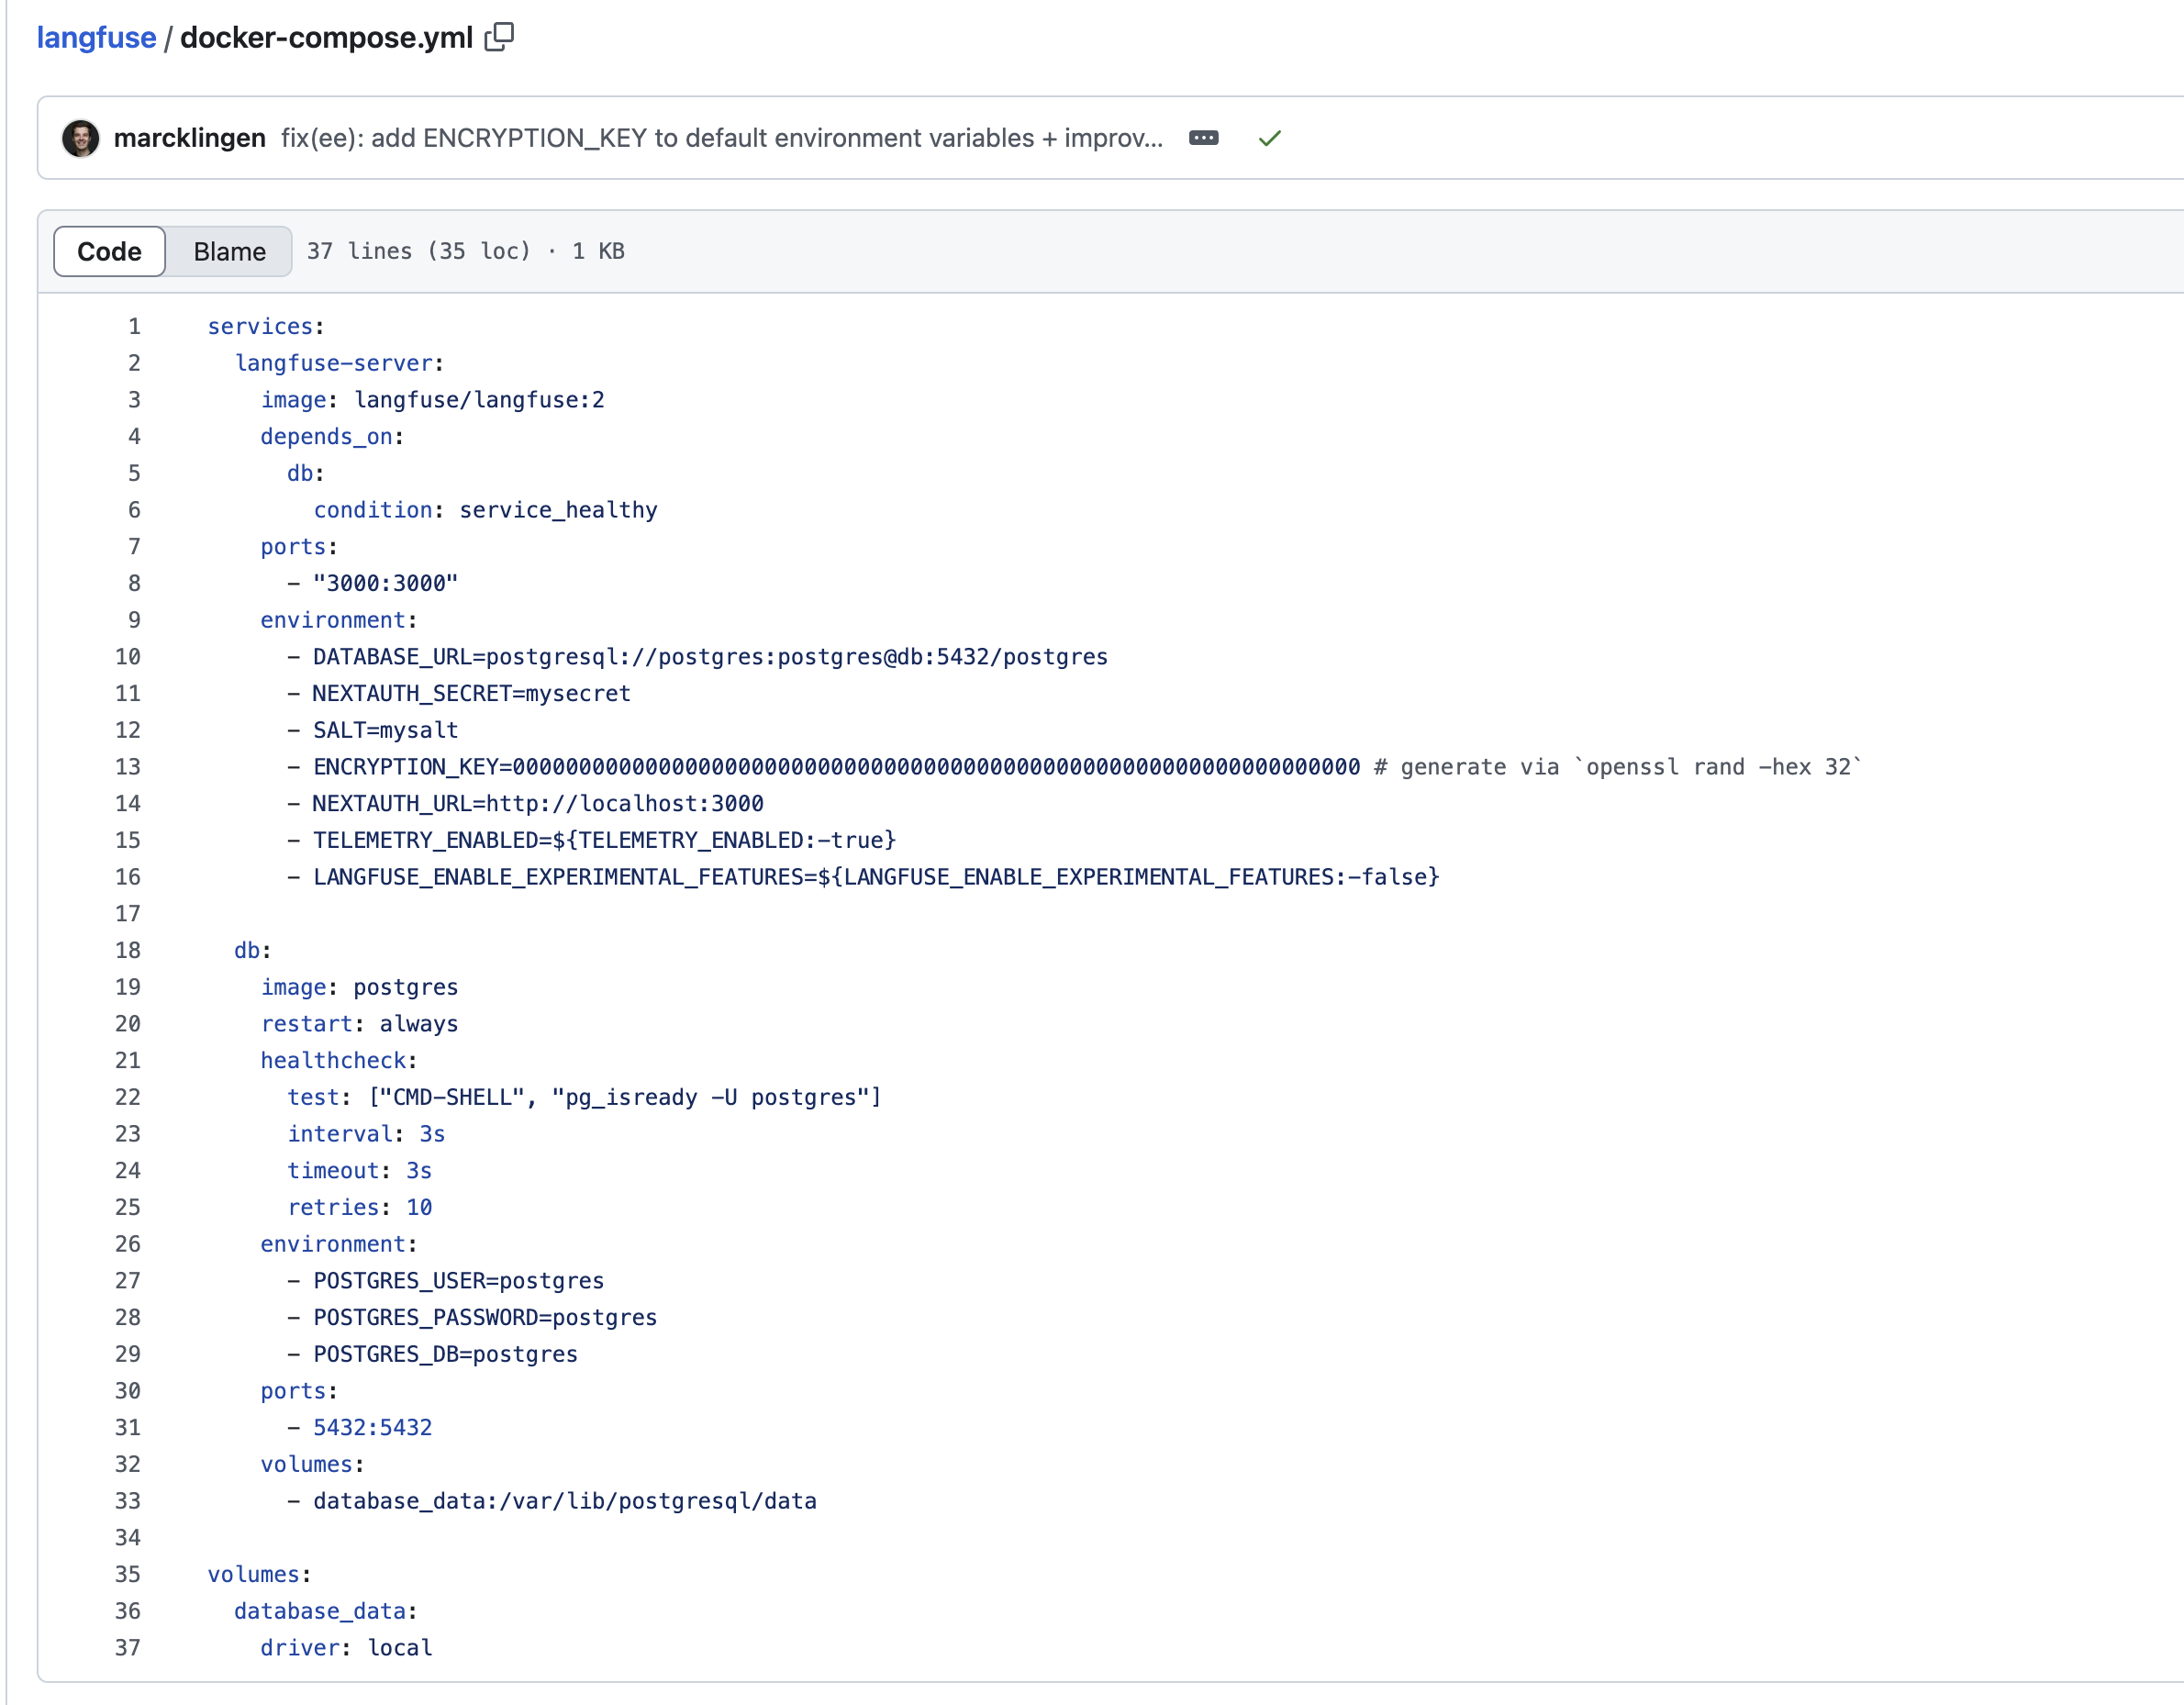Switch to the Blame tab
The height and width of the screenshot is (1705, 2184).
(x=229, y=251)
